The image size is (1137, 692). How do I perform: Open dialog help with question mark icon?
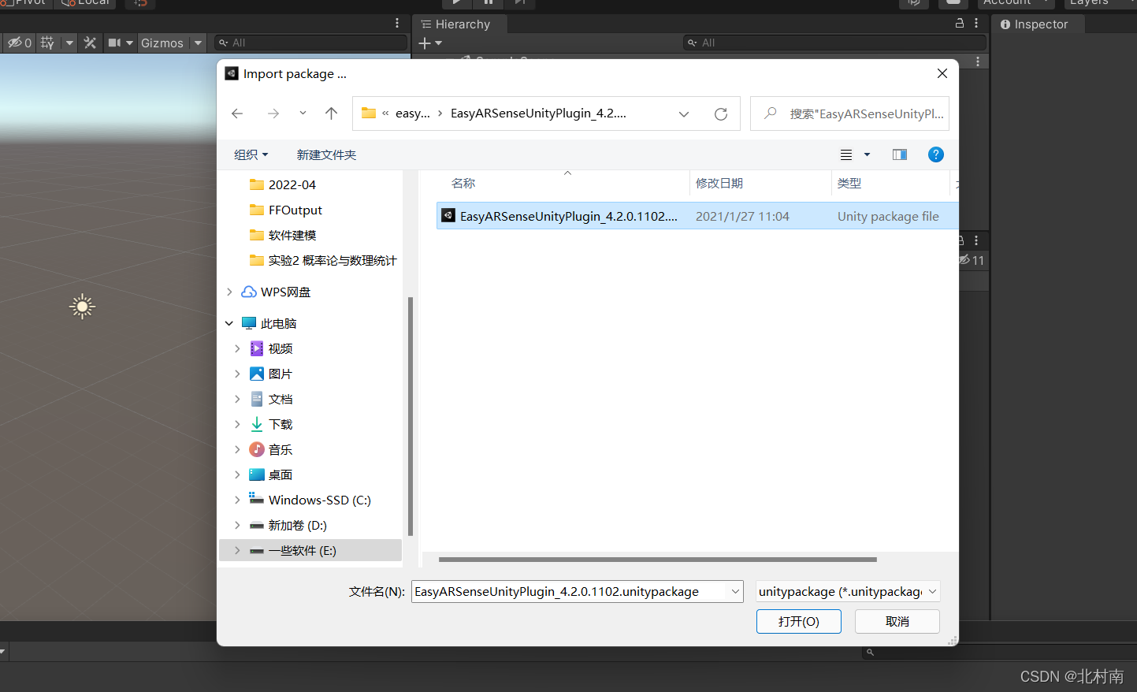935,154
